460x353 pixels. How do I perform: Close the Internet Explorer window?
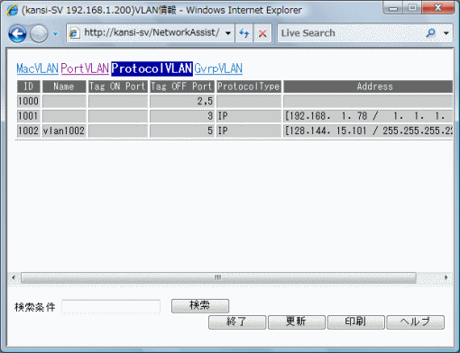[x=437, y=8]
